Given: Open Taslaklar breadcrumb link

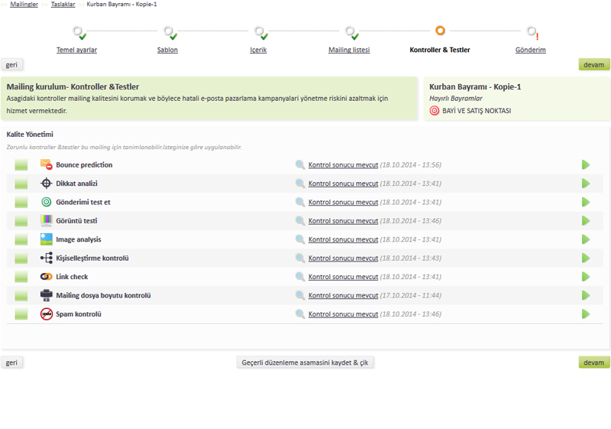Looking at the screenshot, I should coord(63,5).
